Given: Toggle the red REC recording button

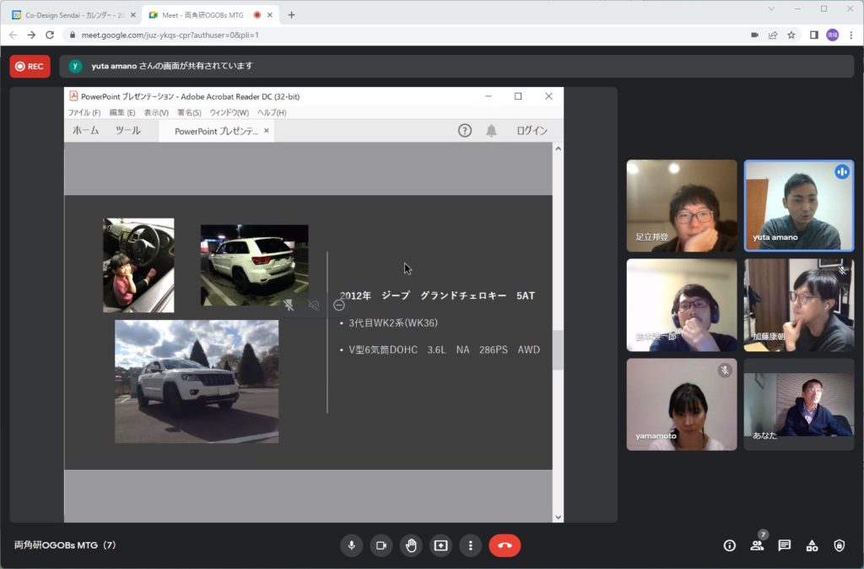Looking at the screenshot, I should coord(30,66).
